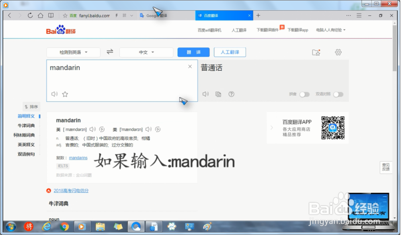Click the 百度翻译APP QR code
Screen dimensions: 402x235
tap(333, 128)
